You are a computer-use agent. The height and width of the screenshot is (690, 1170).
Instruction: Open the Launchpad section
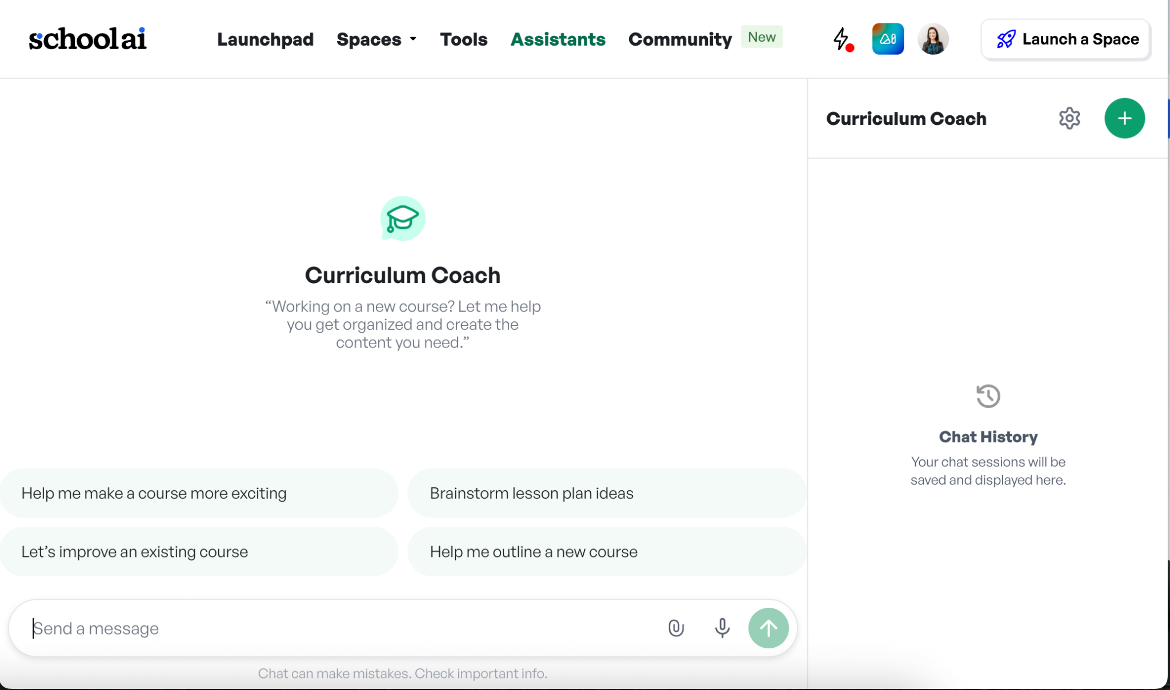tap(265, 39)
